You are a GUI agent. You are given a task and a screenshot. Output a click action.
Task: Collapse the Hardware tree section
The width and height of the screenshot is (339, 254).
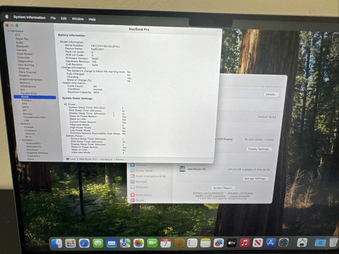click(9, 31)
